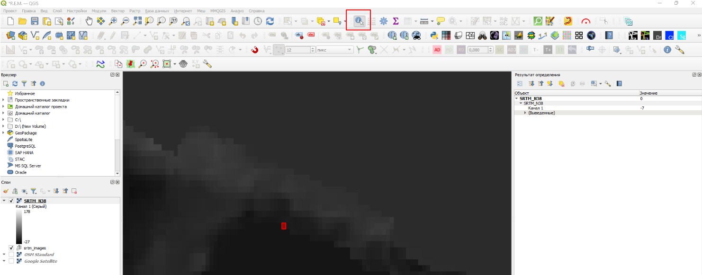Open the пикс units dropdown

(335, 49)
